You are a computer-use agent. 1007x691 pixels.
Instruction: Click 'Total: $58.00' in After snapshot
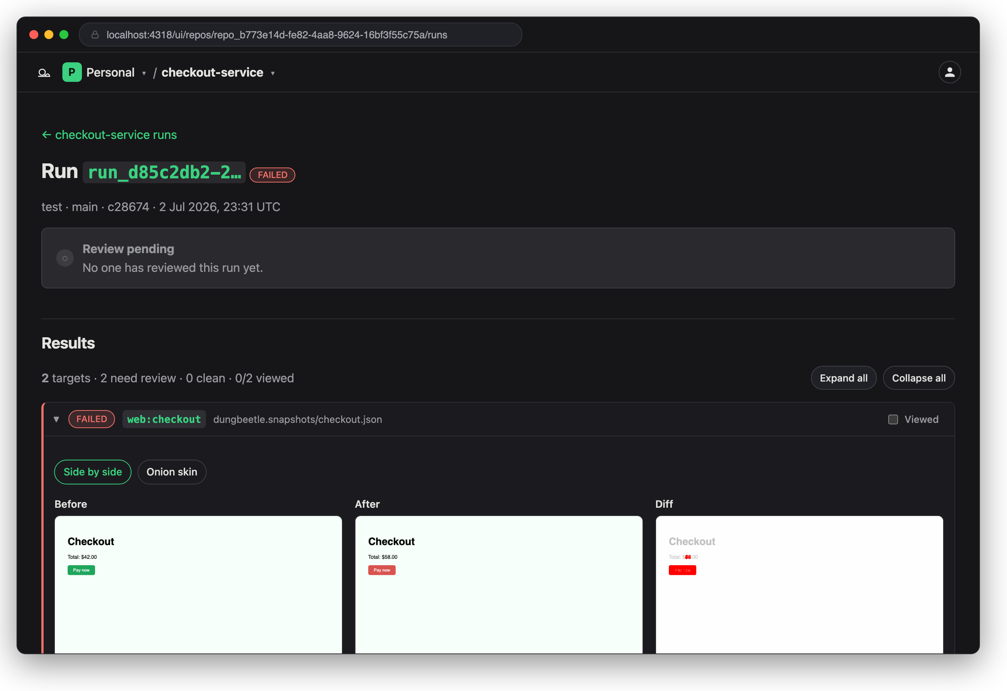[383, 557]
